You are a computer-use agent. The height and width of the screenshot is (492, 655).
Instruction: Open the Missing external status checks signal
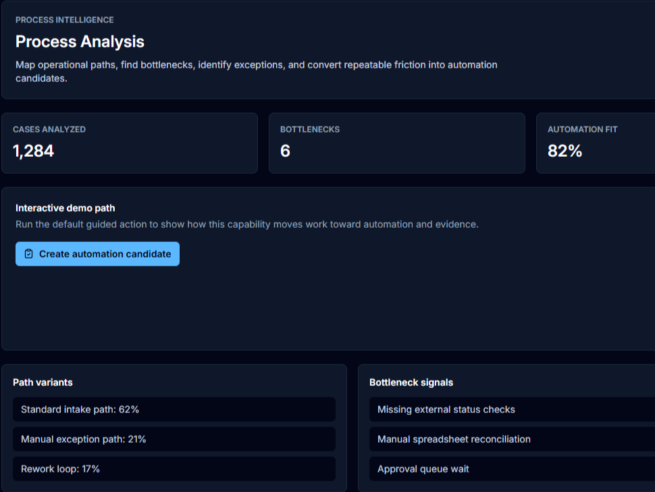coord(512,410)
